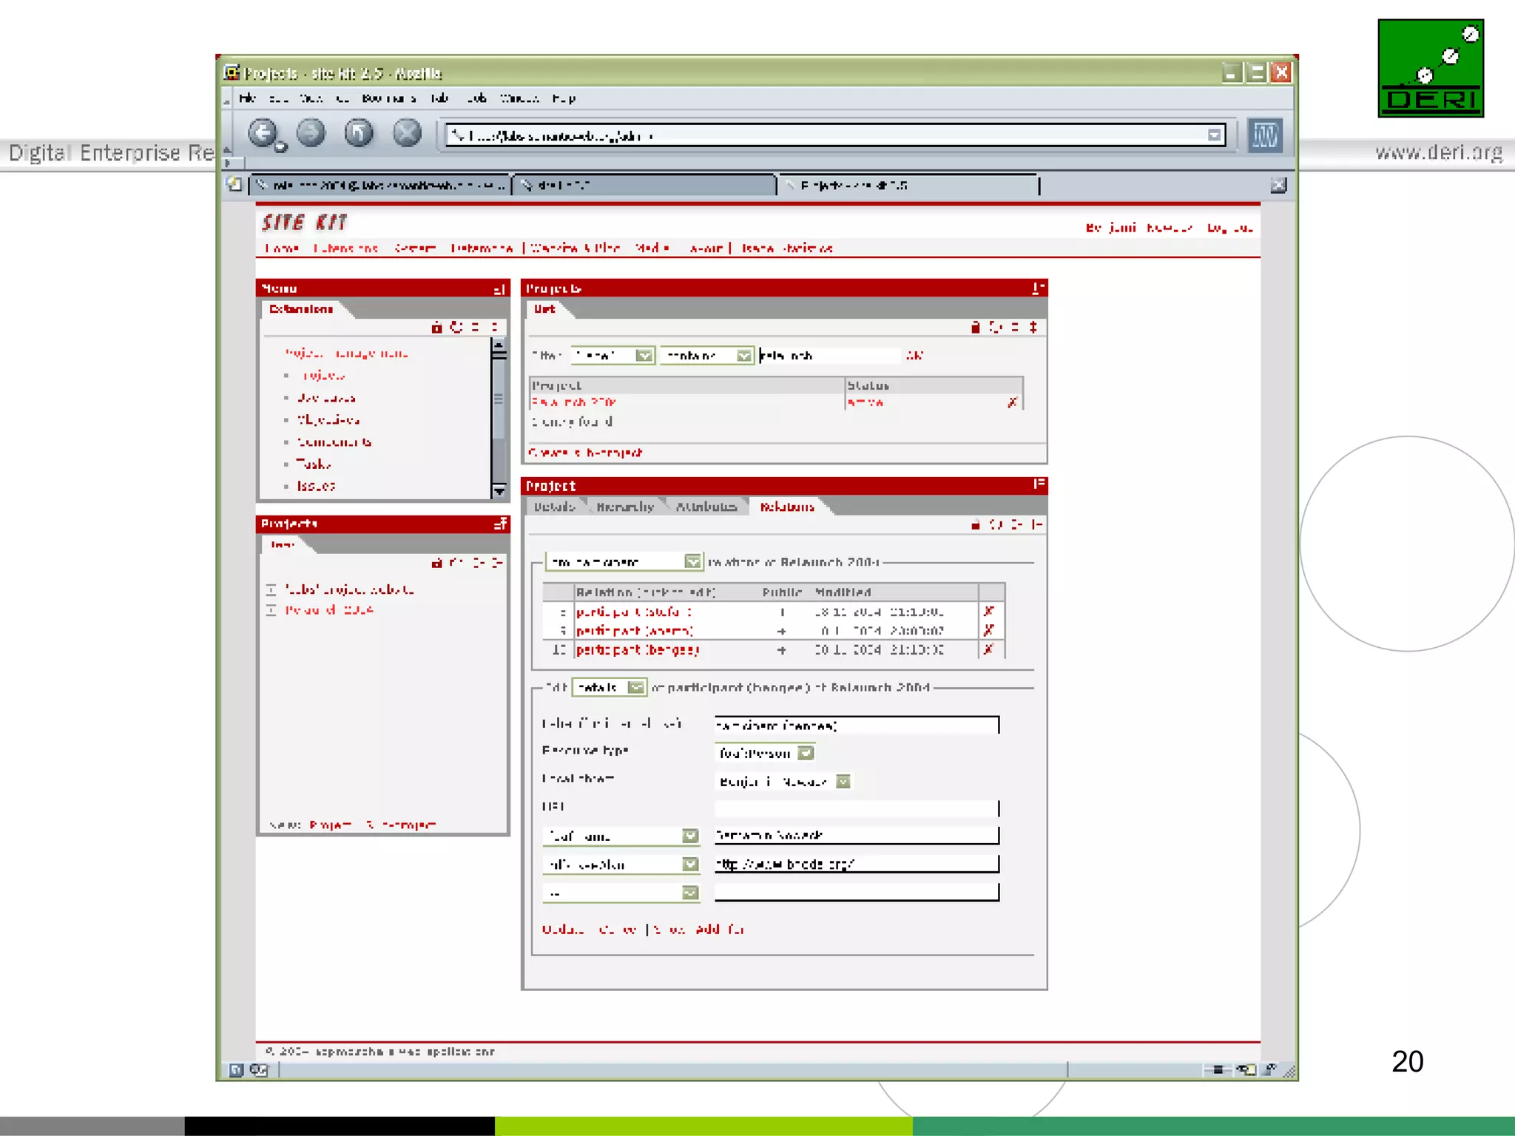This screenshot has width=1515, height=1136.
Task: Click the Update link below the form
Action: (562, 930)
